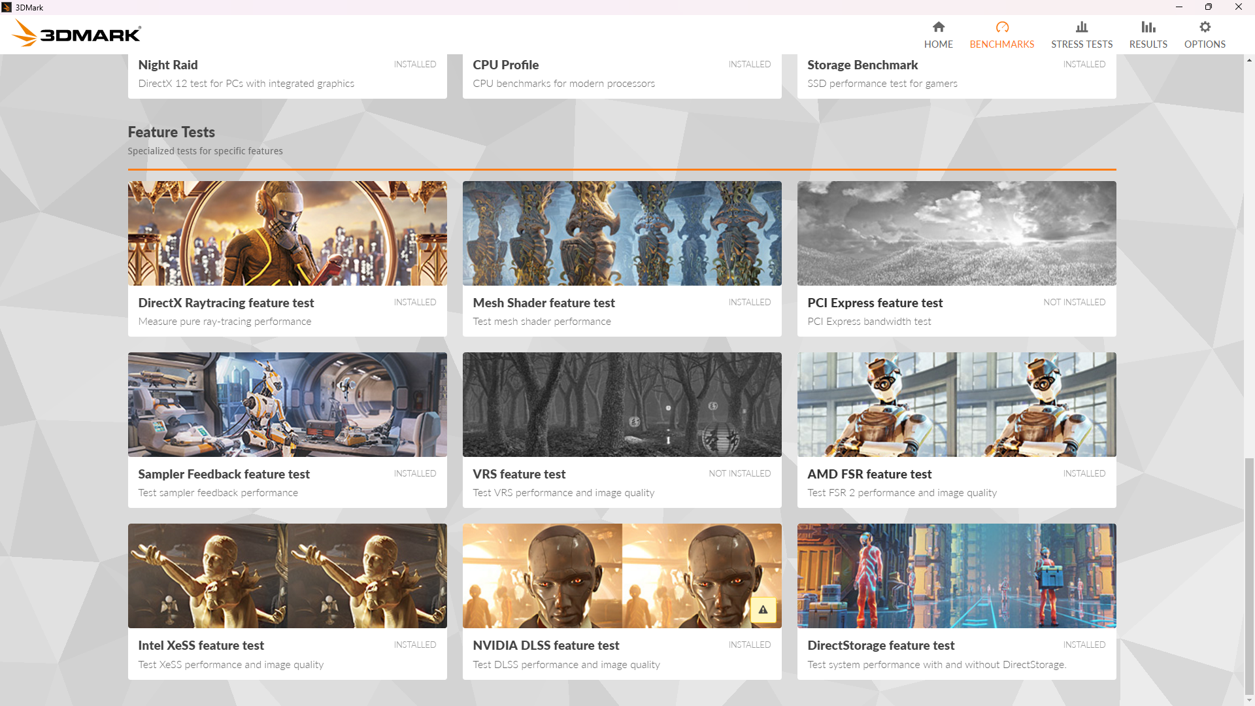
Task: Open the Mesh Shader feature test title
Action: [543, 303]
